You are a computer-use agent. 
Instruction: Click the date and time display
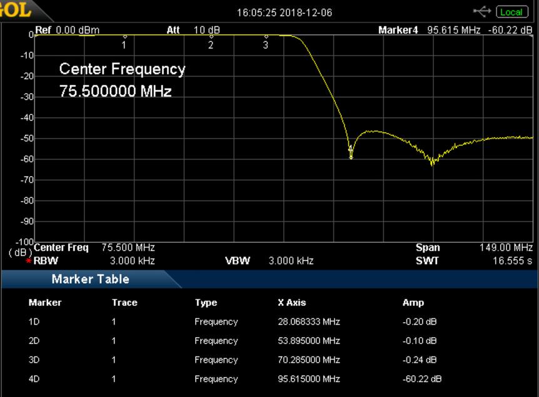285,12
